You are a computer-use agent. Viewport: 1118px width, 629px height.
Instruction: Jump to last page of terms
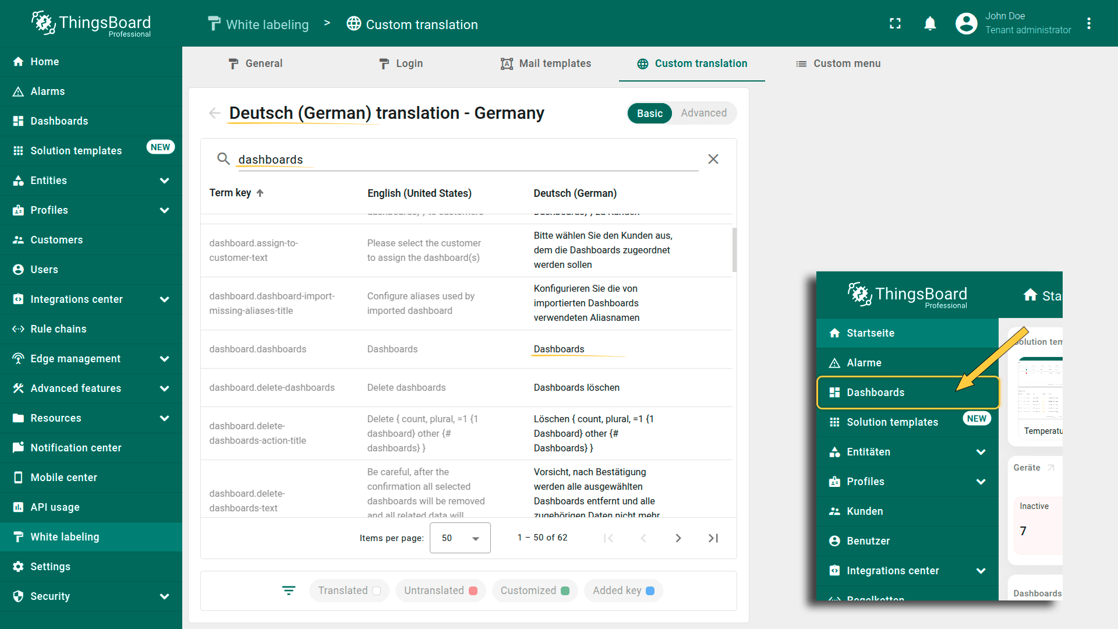pyautogui.click(x=713, y=538)
